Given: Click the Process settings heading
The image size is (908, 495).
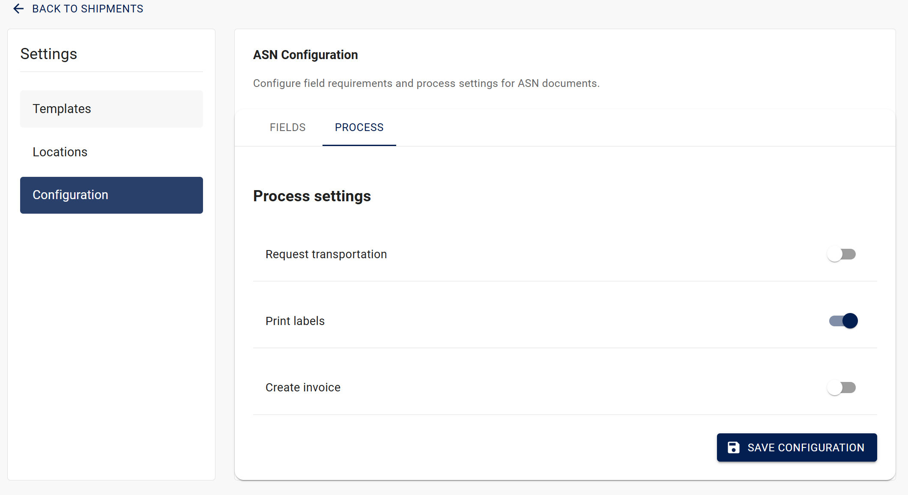Looking at the screenshot, I should point(312,196).
